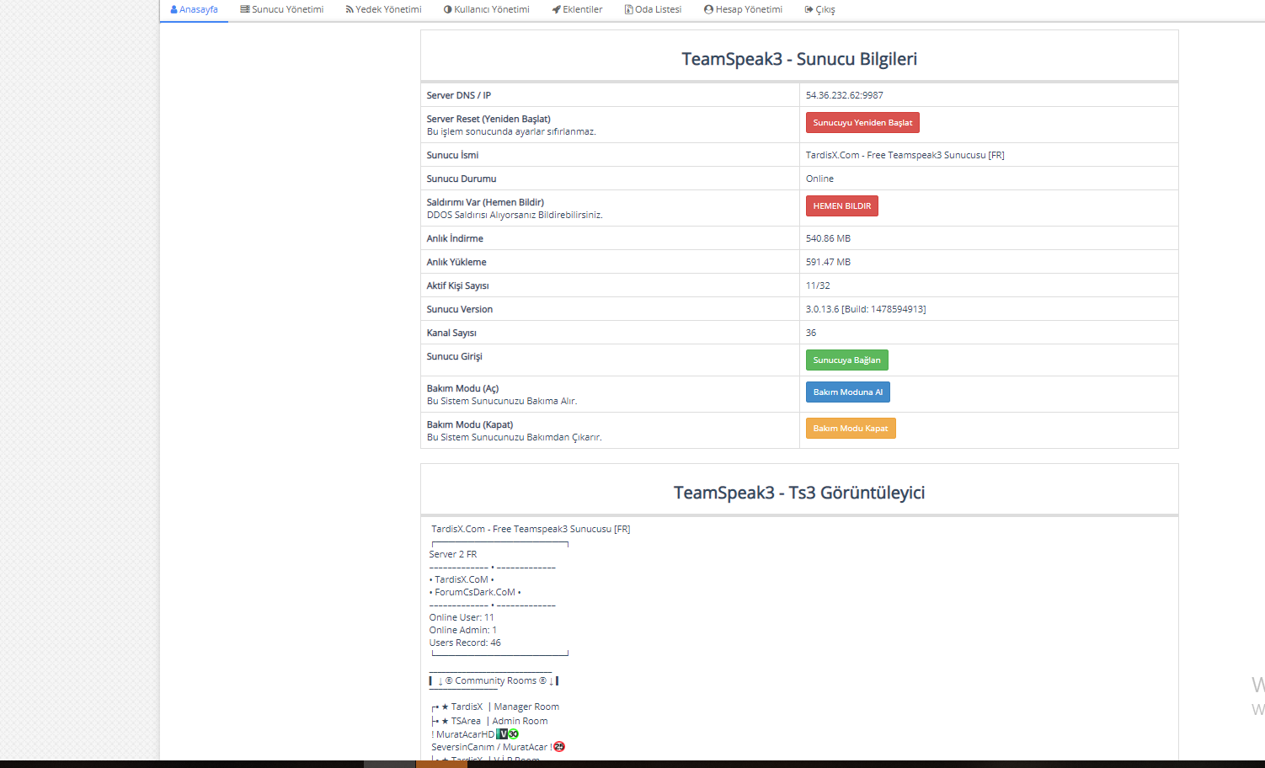Click the Sunucu Version label
Image resolution: width=1265 pixels, height=768 pixels.
point(460,309)
